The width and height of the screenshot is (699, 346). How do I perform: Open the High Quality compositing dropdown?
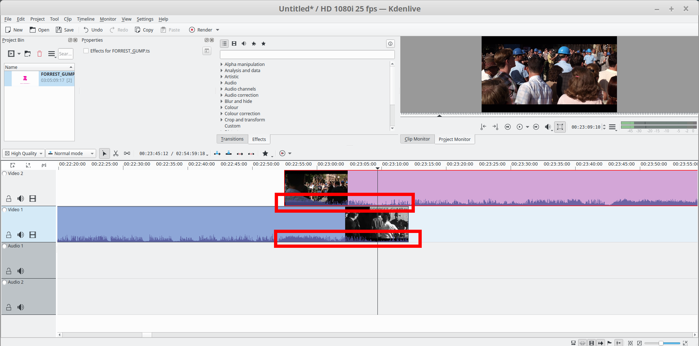(x=24, y=154)
